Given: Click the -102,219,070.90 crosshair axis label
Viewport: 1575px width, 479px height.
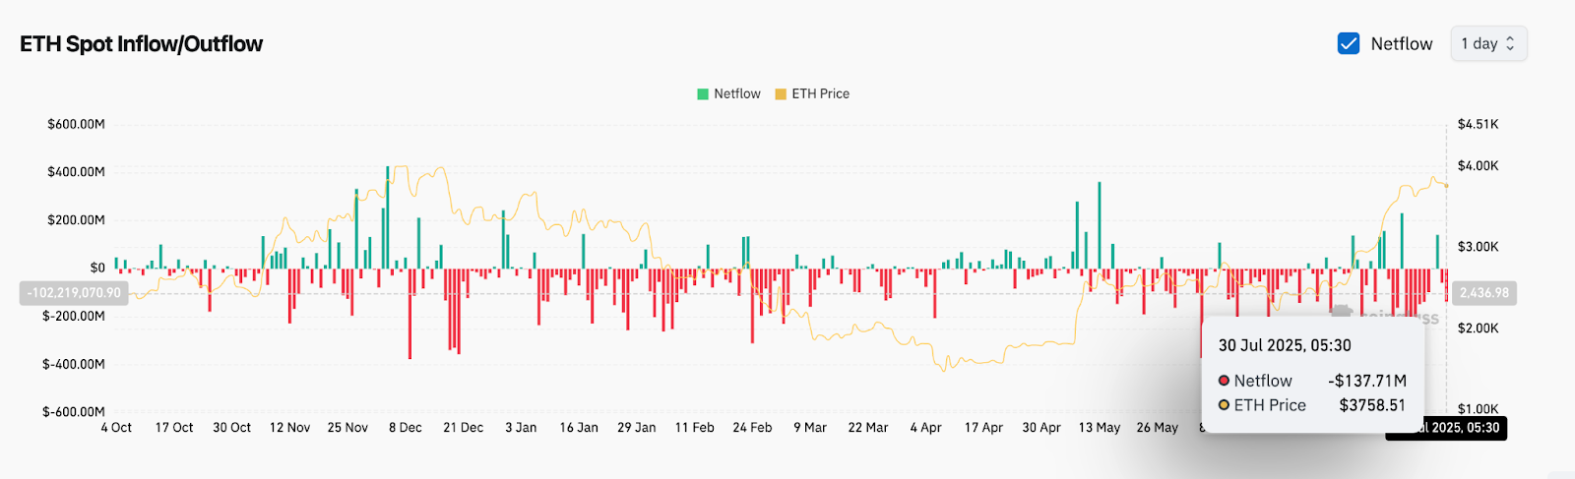Looking at the screenshot, I should coord(74,293).
